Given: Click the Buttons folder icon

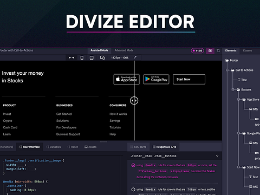Looking at the screenshot, I should 238,90.
